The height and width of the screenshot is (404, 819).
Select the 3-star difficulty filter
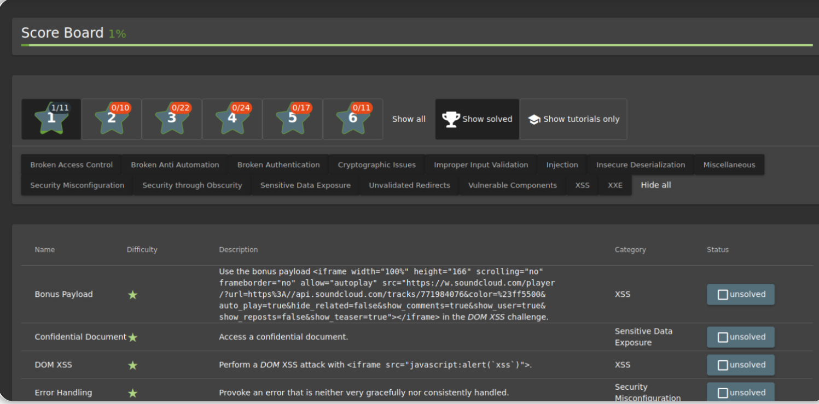point(172,119)
